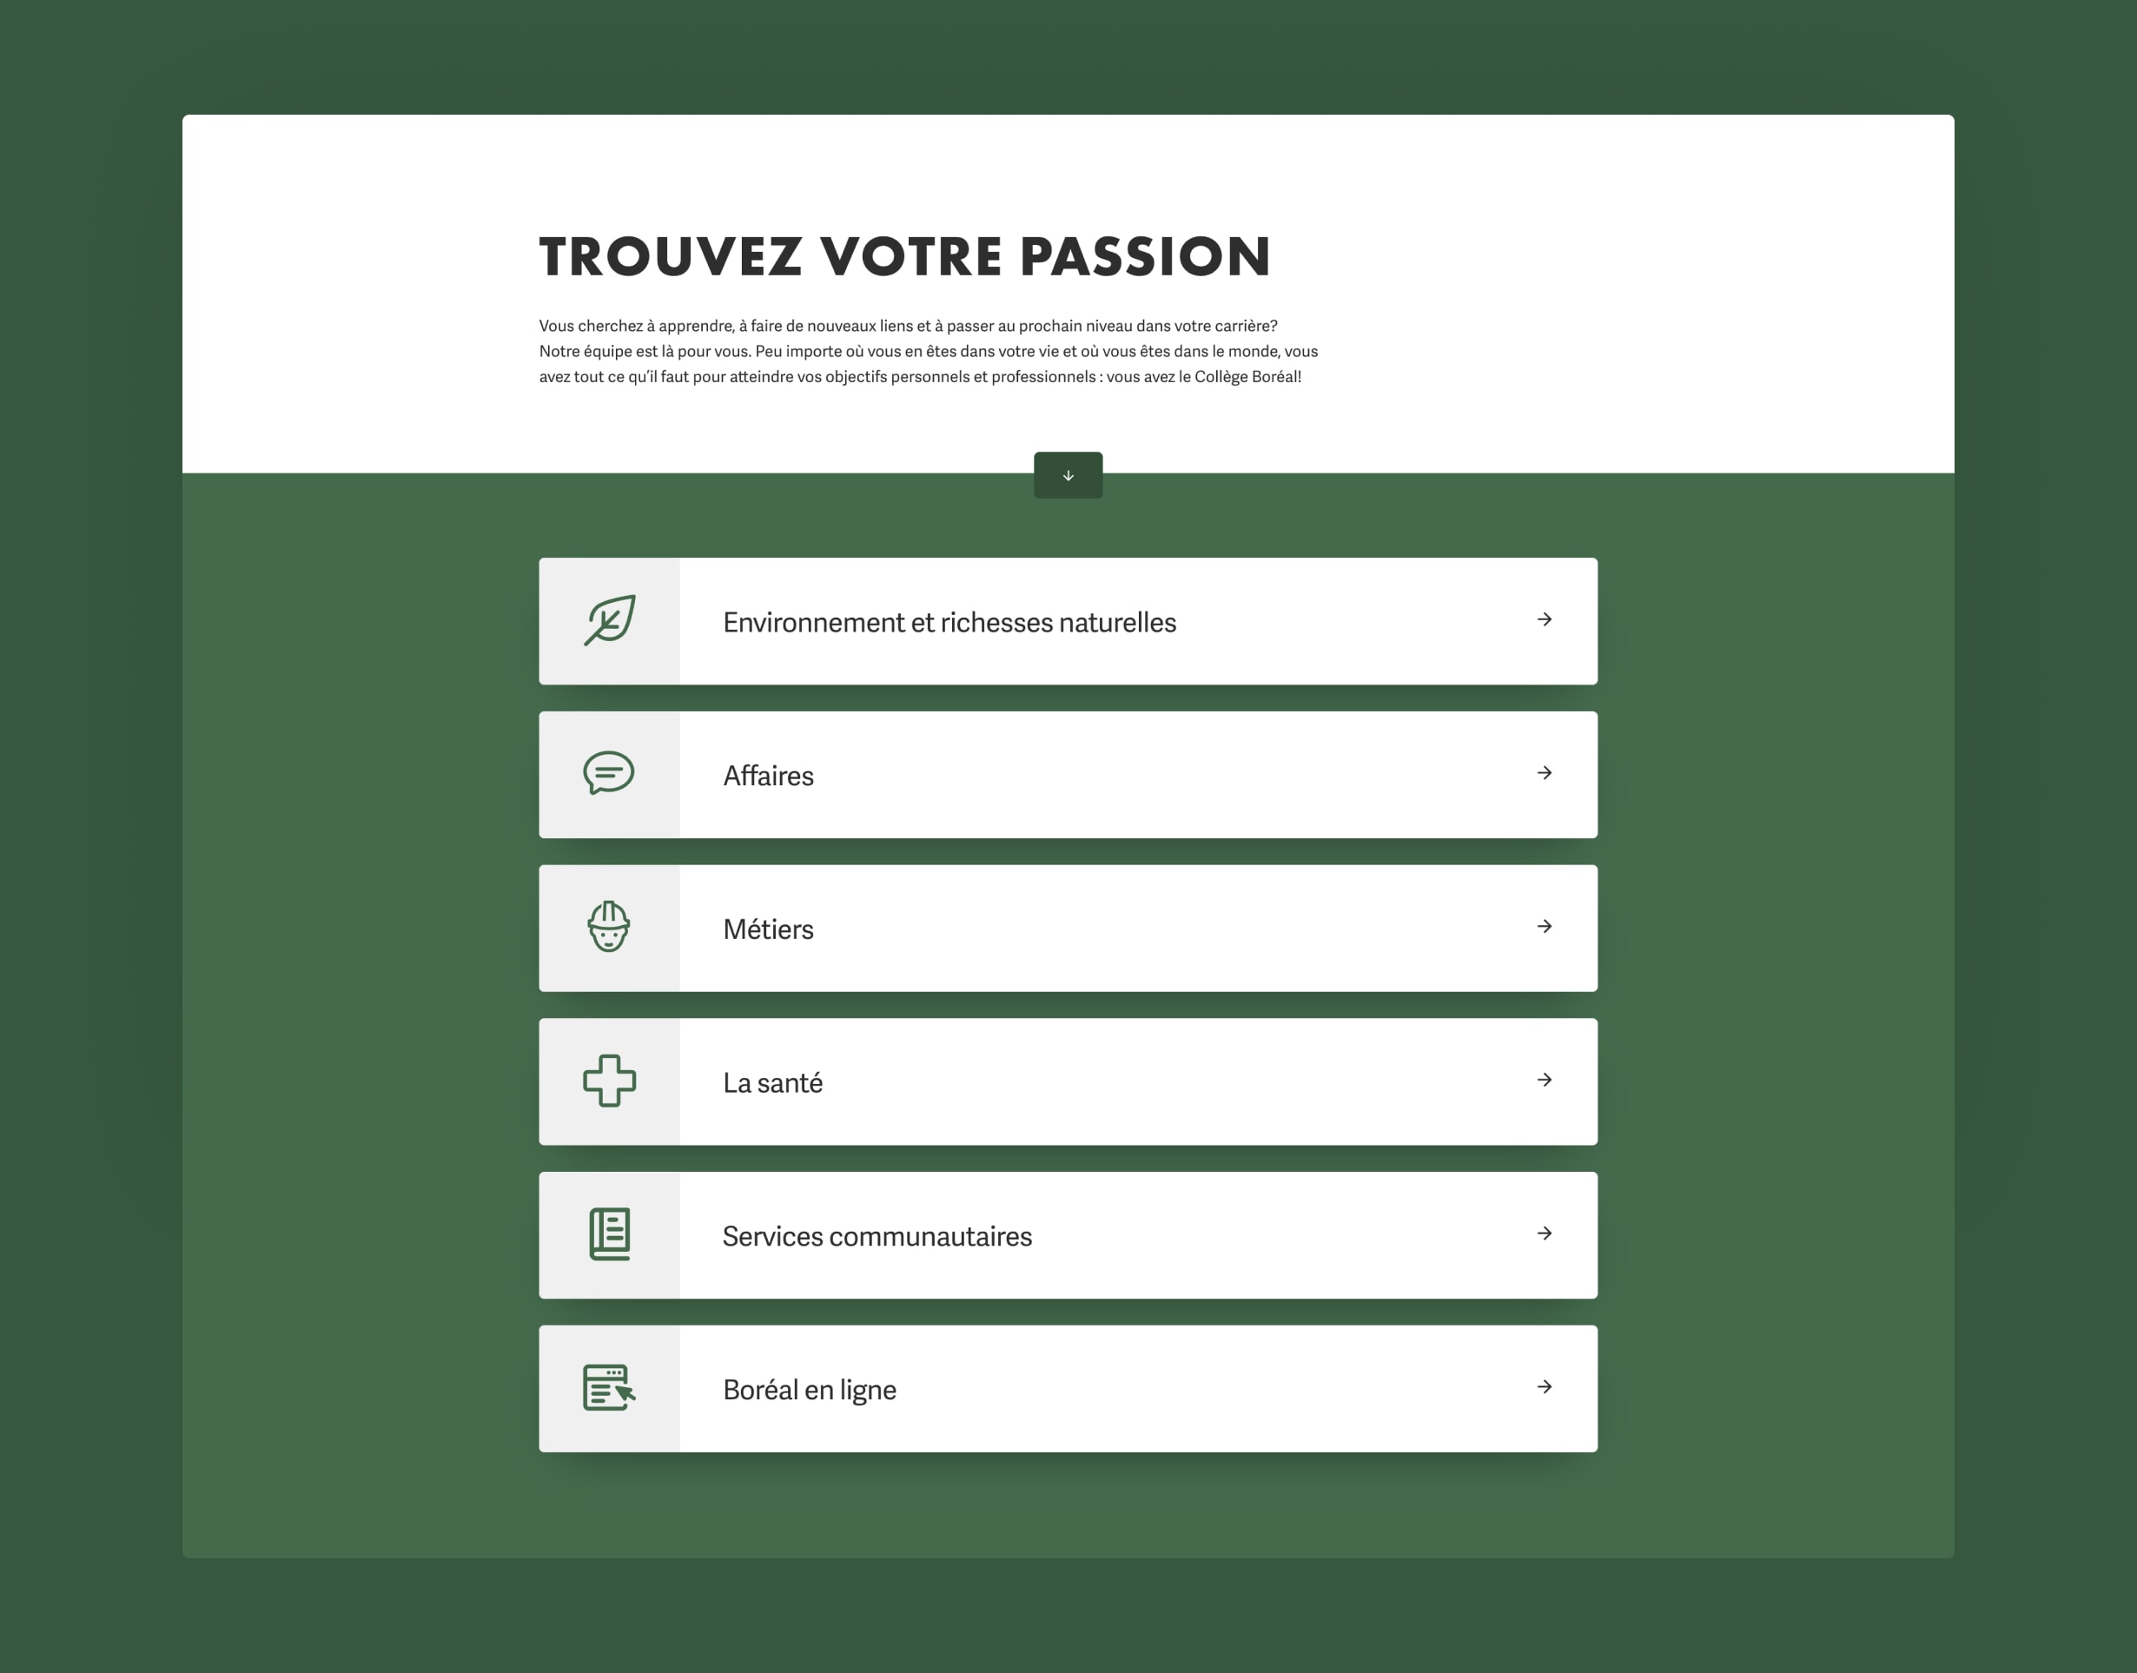The height and width of the screenshot is (1673, 2137).
Task: Click the web page cursor icon
Action: pos(609,1387)
